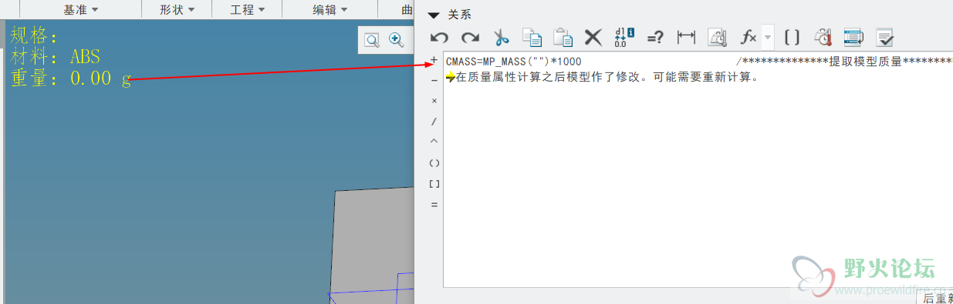Insert the multiplication × operator
The width and height of the screenshot is (953, 304).
click(x=434, y=101)
